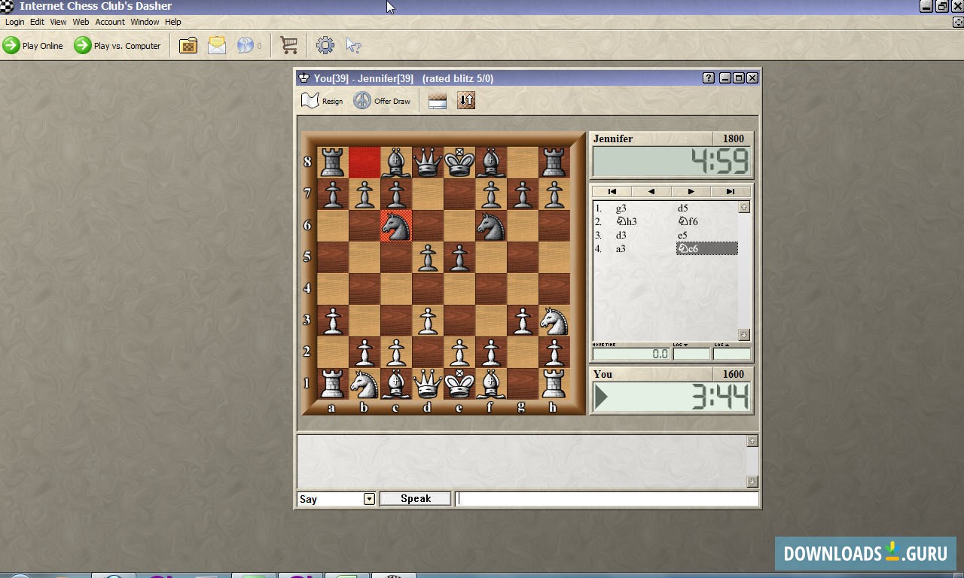This screenshot has height=578, width=964.
Task: Open the Window menu
Action: [145, 23]
